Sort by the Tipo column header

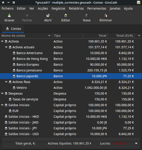(x=68, y=36)
